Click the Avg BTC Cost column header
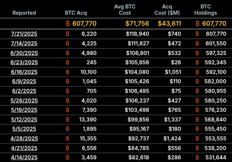The image size is (232, 162). (125, 10)
